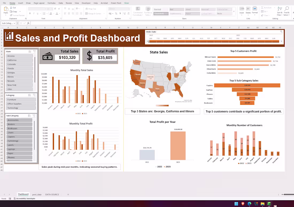This screenshot has height=207, width=294.
Task: Open the Name Box dropdown
Action: point(14,23)
